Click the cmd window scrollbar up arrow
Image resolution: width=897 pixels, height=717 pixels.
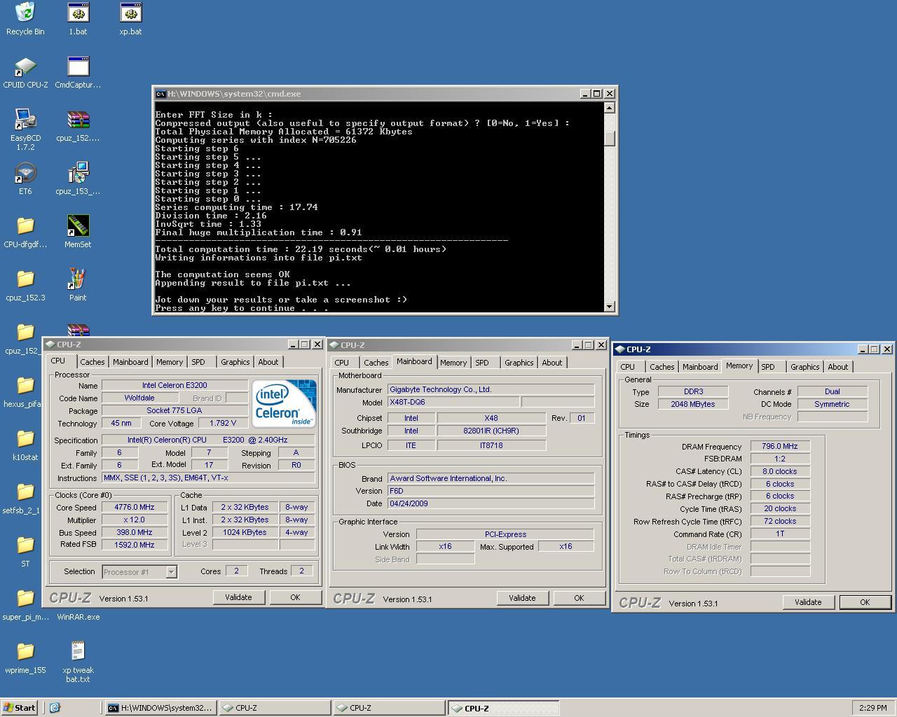pos(609,108)
